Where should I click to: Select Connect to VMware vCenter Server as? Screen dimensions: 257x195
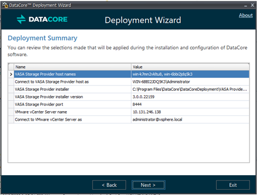pyautogui.click(x=128, y=120)
